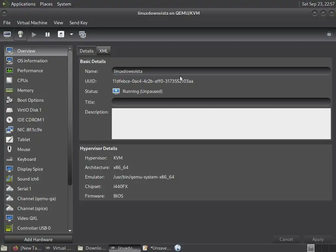Select NIC :8f:1c:9e
The height and width of the screenshot is (252, 336).
[36, 130]
